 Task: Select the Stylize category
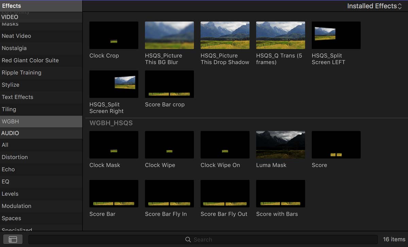41,85
